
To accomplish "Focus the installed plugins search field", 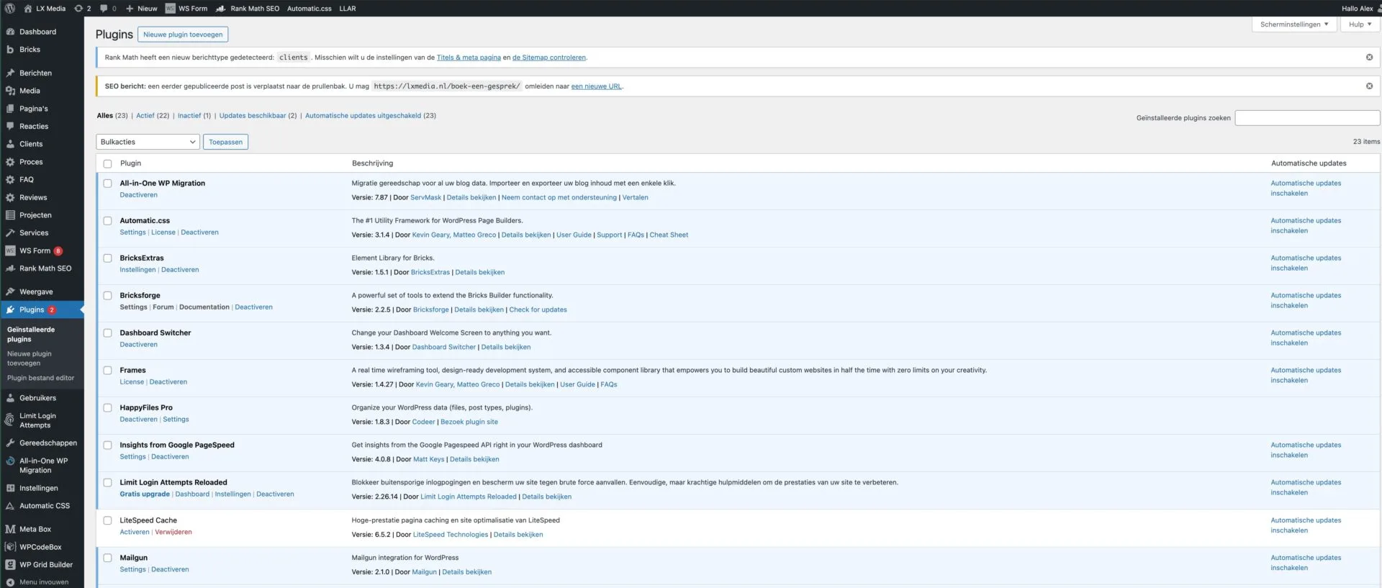I will 1307,118.
